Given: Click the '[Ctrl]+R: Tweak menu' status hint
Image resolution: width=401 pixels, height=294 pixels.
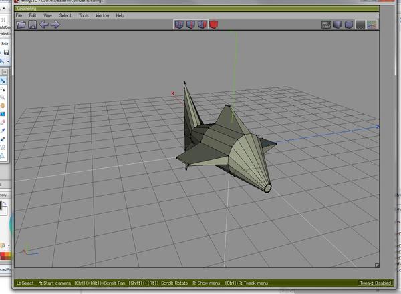Looking at the screenshot, I should tap(247, 283).
